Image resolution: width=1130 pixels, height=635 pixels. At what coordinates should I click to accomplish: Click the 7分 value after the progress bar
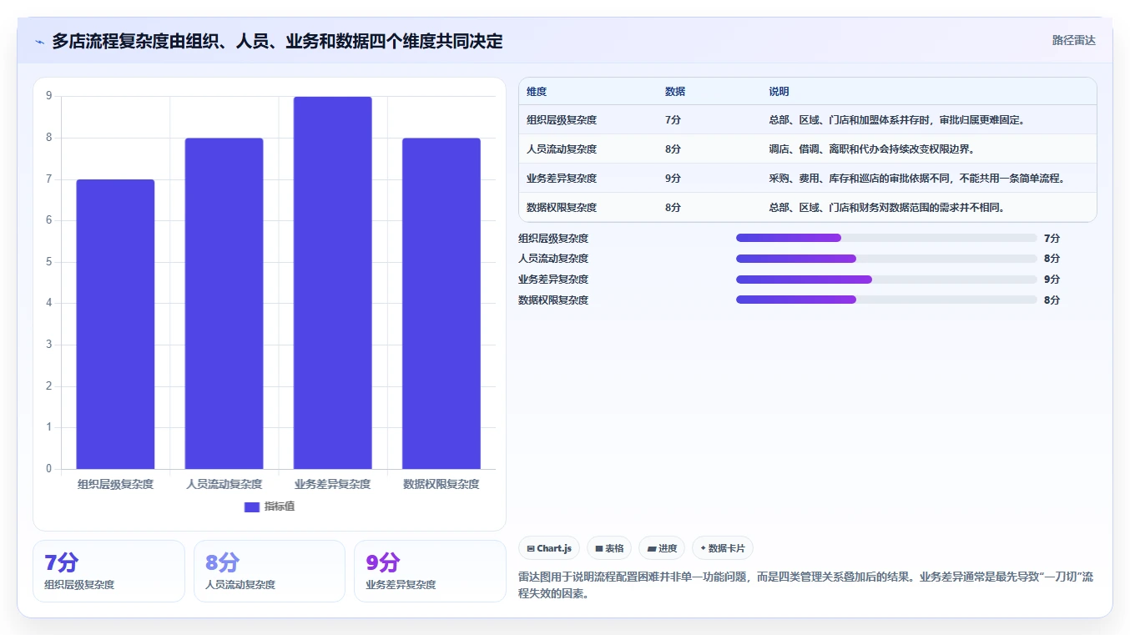pos(1052,238)
